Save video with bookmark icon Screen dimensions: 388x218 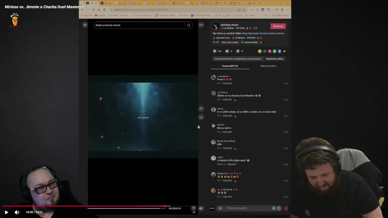point(238,51)
